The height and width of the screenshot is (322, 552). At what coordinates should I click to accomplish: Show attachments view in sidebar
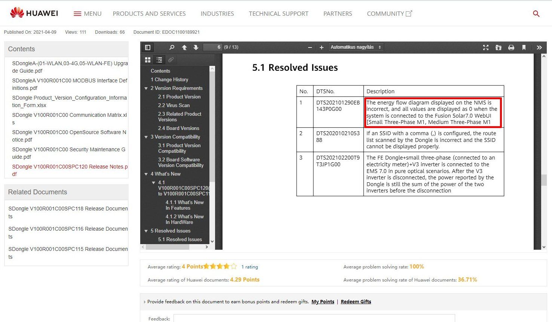(x=171, y=60)
